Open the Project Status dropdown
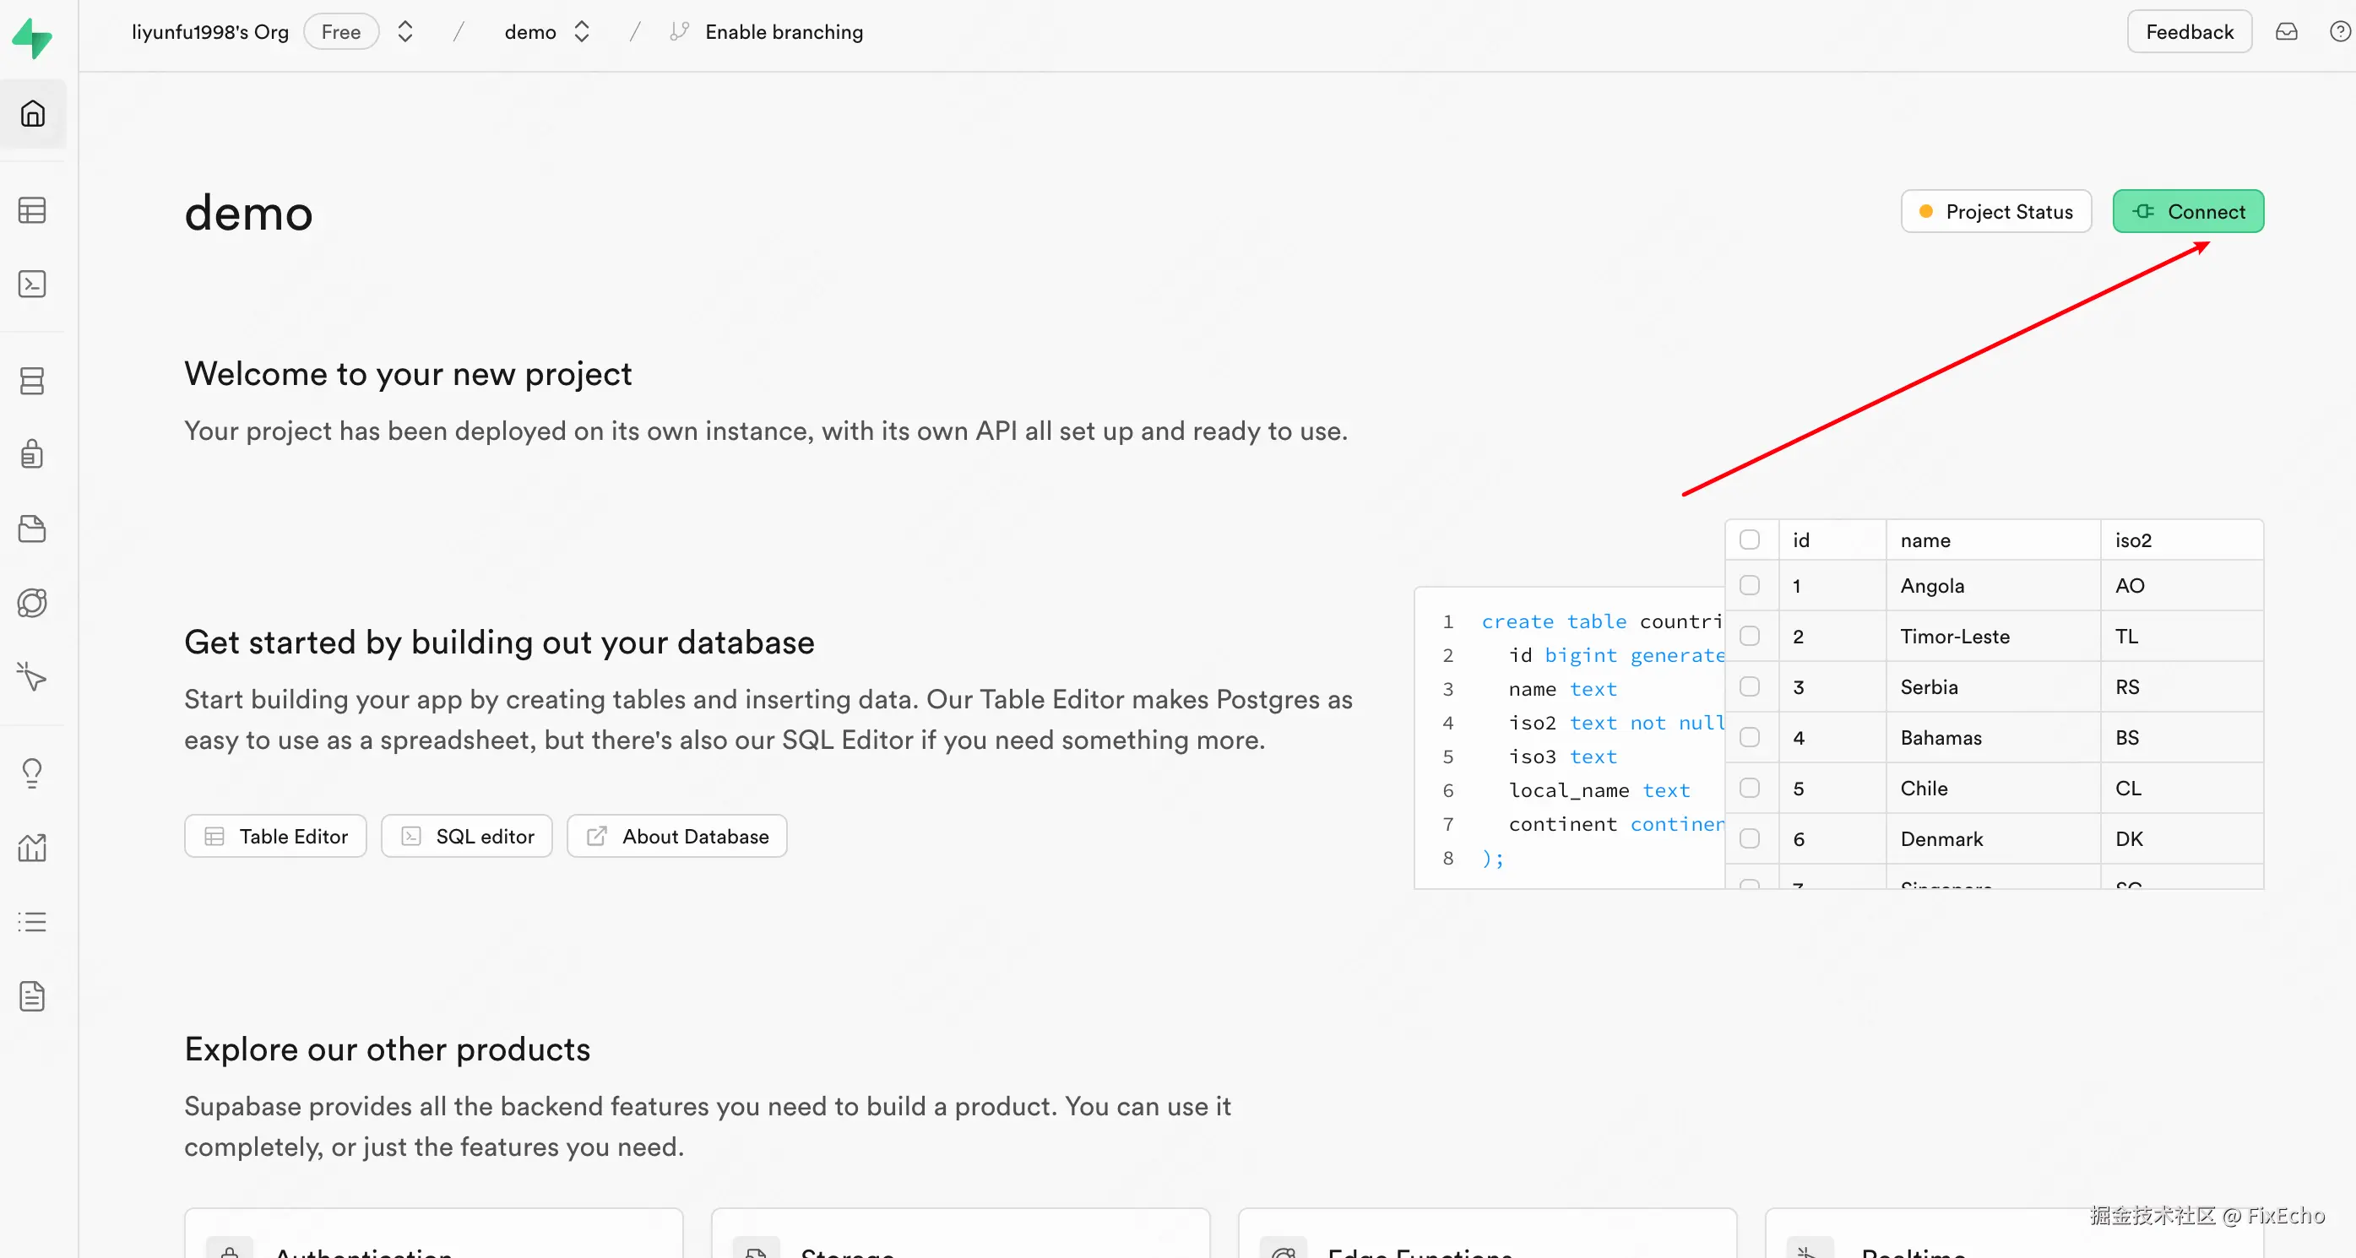The image size is (2356, 1258). pos(1995,211)
